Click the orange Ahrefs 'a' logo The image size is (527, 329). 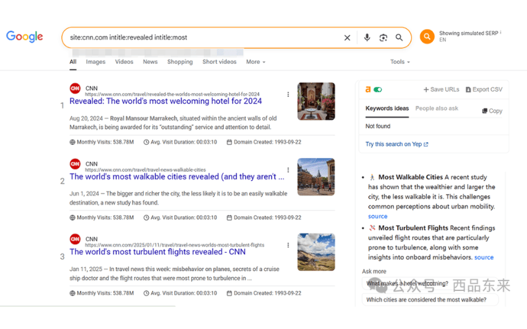pyautogui.click(x=368, y=89)
